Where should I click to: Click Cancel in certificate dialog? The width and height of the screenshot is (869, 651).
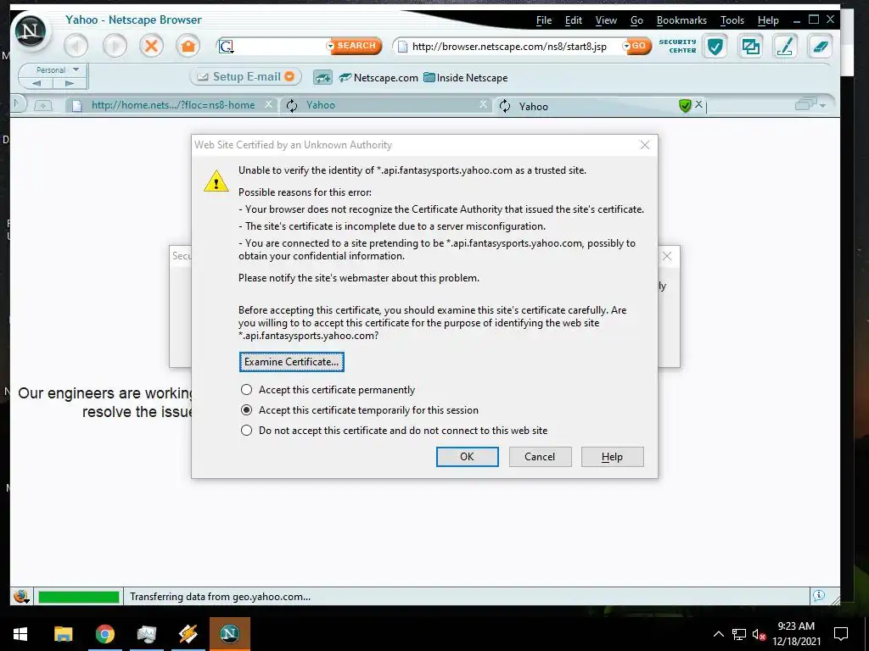tap(540, 457)
